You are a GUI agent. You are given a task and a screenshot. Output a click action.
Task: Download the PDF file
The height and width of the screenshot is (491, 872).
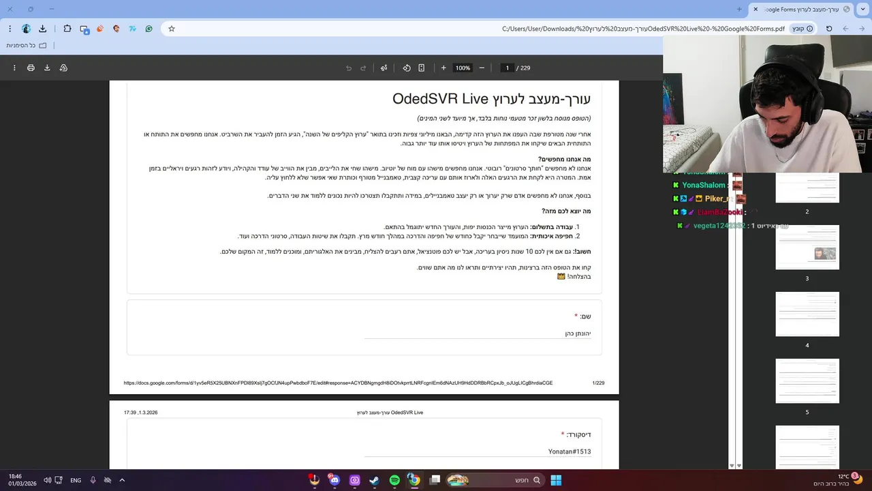point(47,68)
